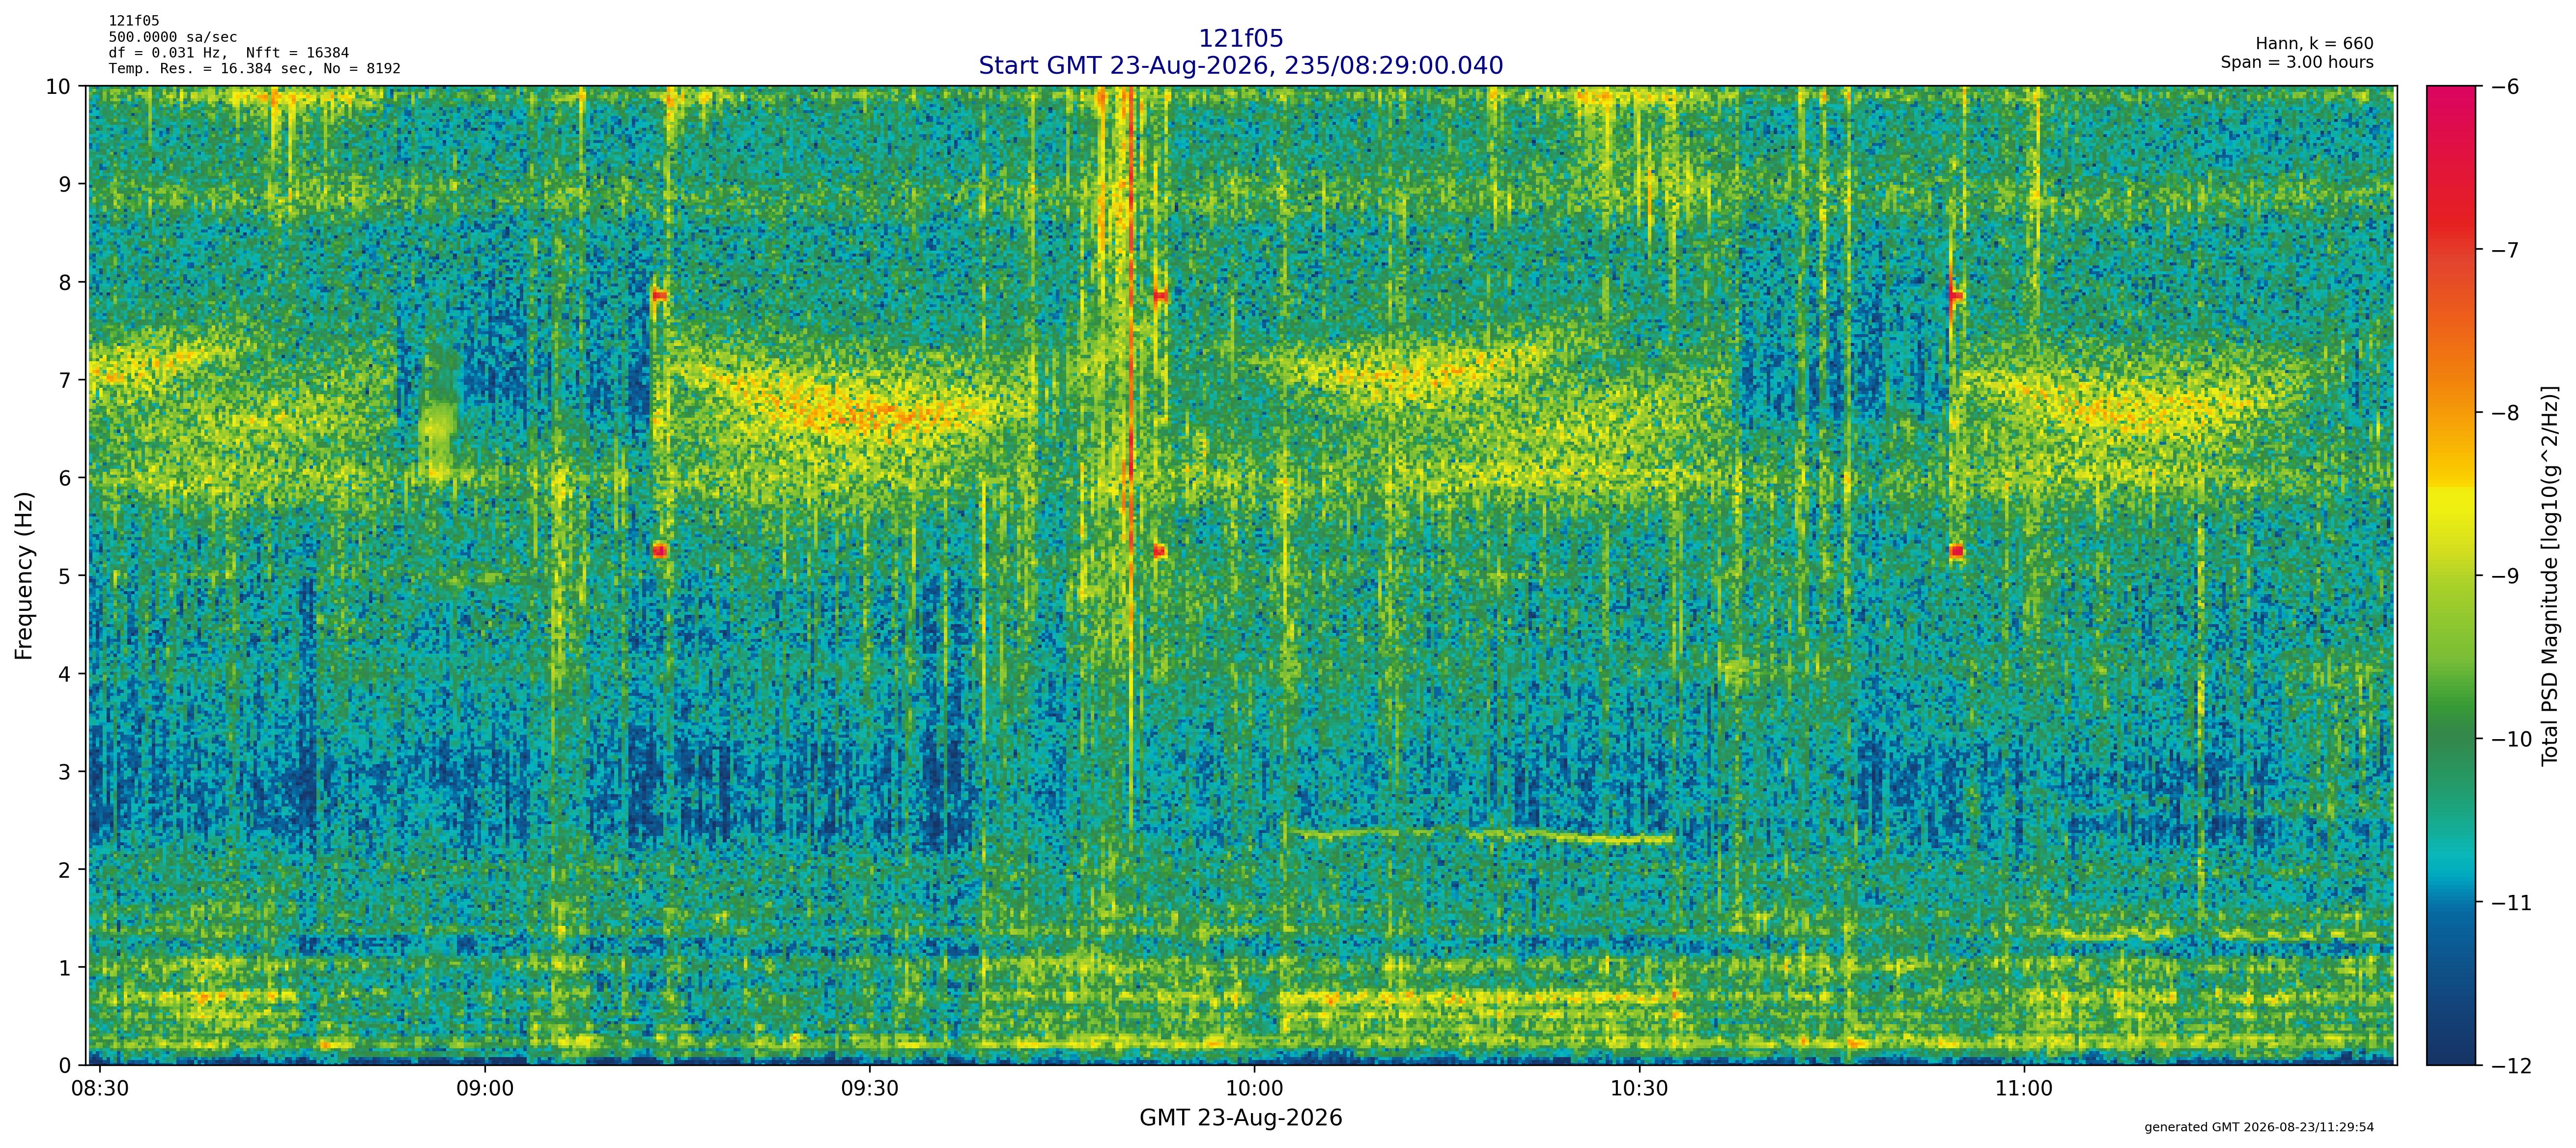The width and height of the screenshot is (2576, 1148).
Task: Select the frequency axis tick label "9"
Action: pos(65,184)
